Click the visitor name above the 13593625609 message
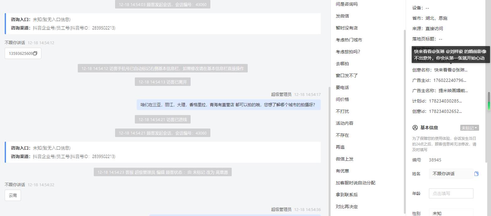491x216 pixels. click(x=15, y=43)
